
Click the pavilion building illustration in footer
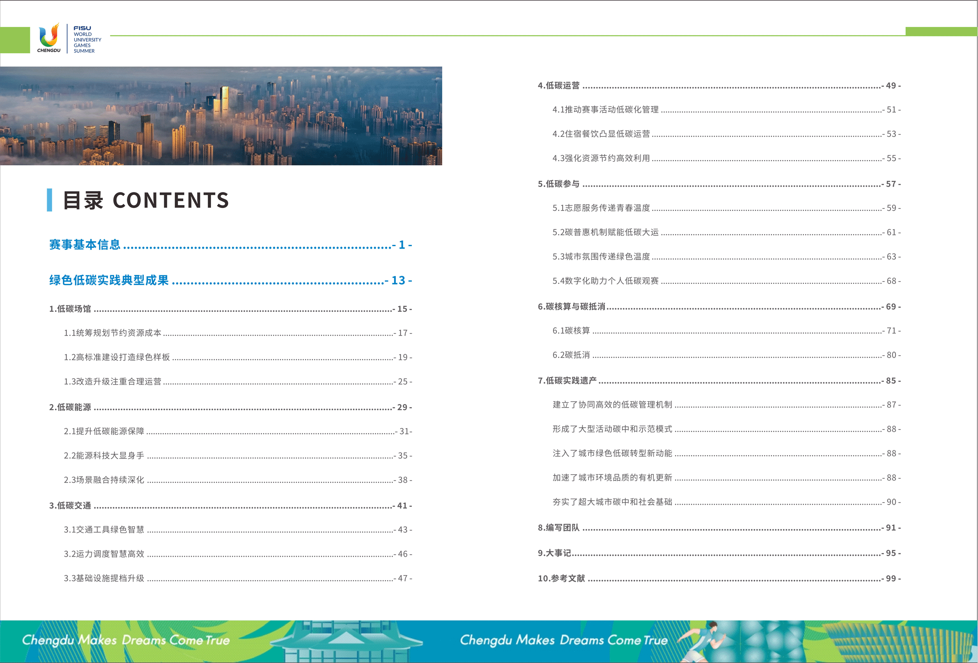coord(346,641)
